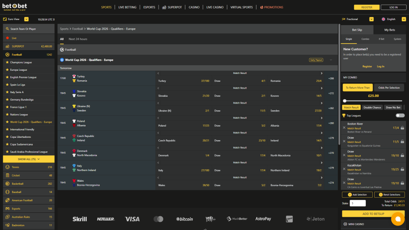The image size is (409, 230).
Task: Open Promotions in top navigation
Action: point(272,7)
